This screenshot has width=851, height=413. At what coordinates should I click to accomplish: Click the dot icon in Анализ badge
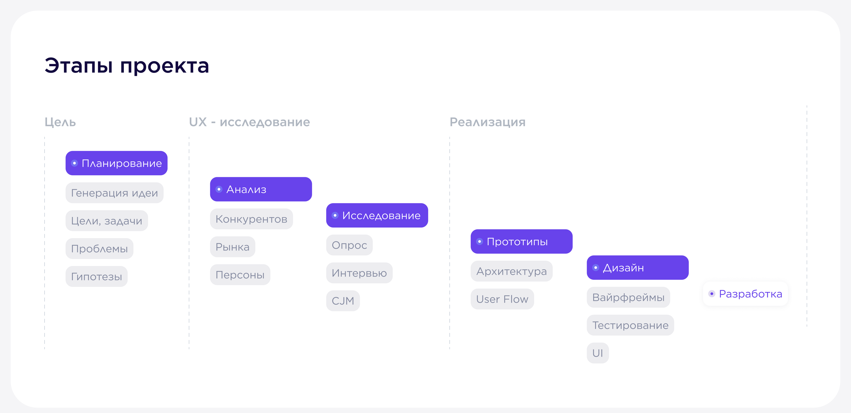219,189
